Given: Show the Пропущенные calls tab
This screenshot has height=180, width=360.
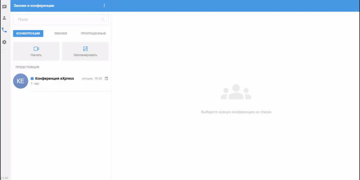Looking at the screenshot, I should pyautogui.click(x=93, y=33).
